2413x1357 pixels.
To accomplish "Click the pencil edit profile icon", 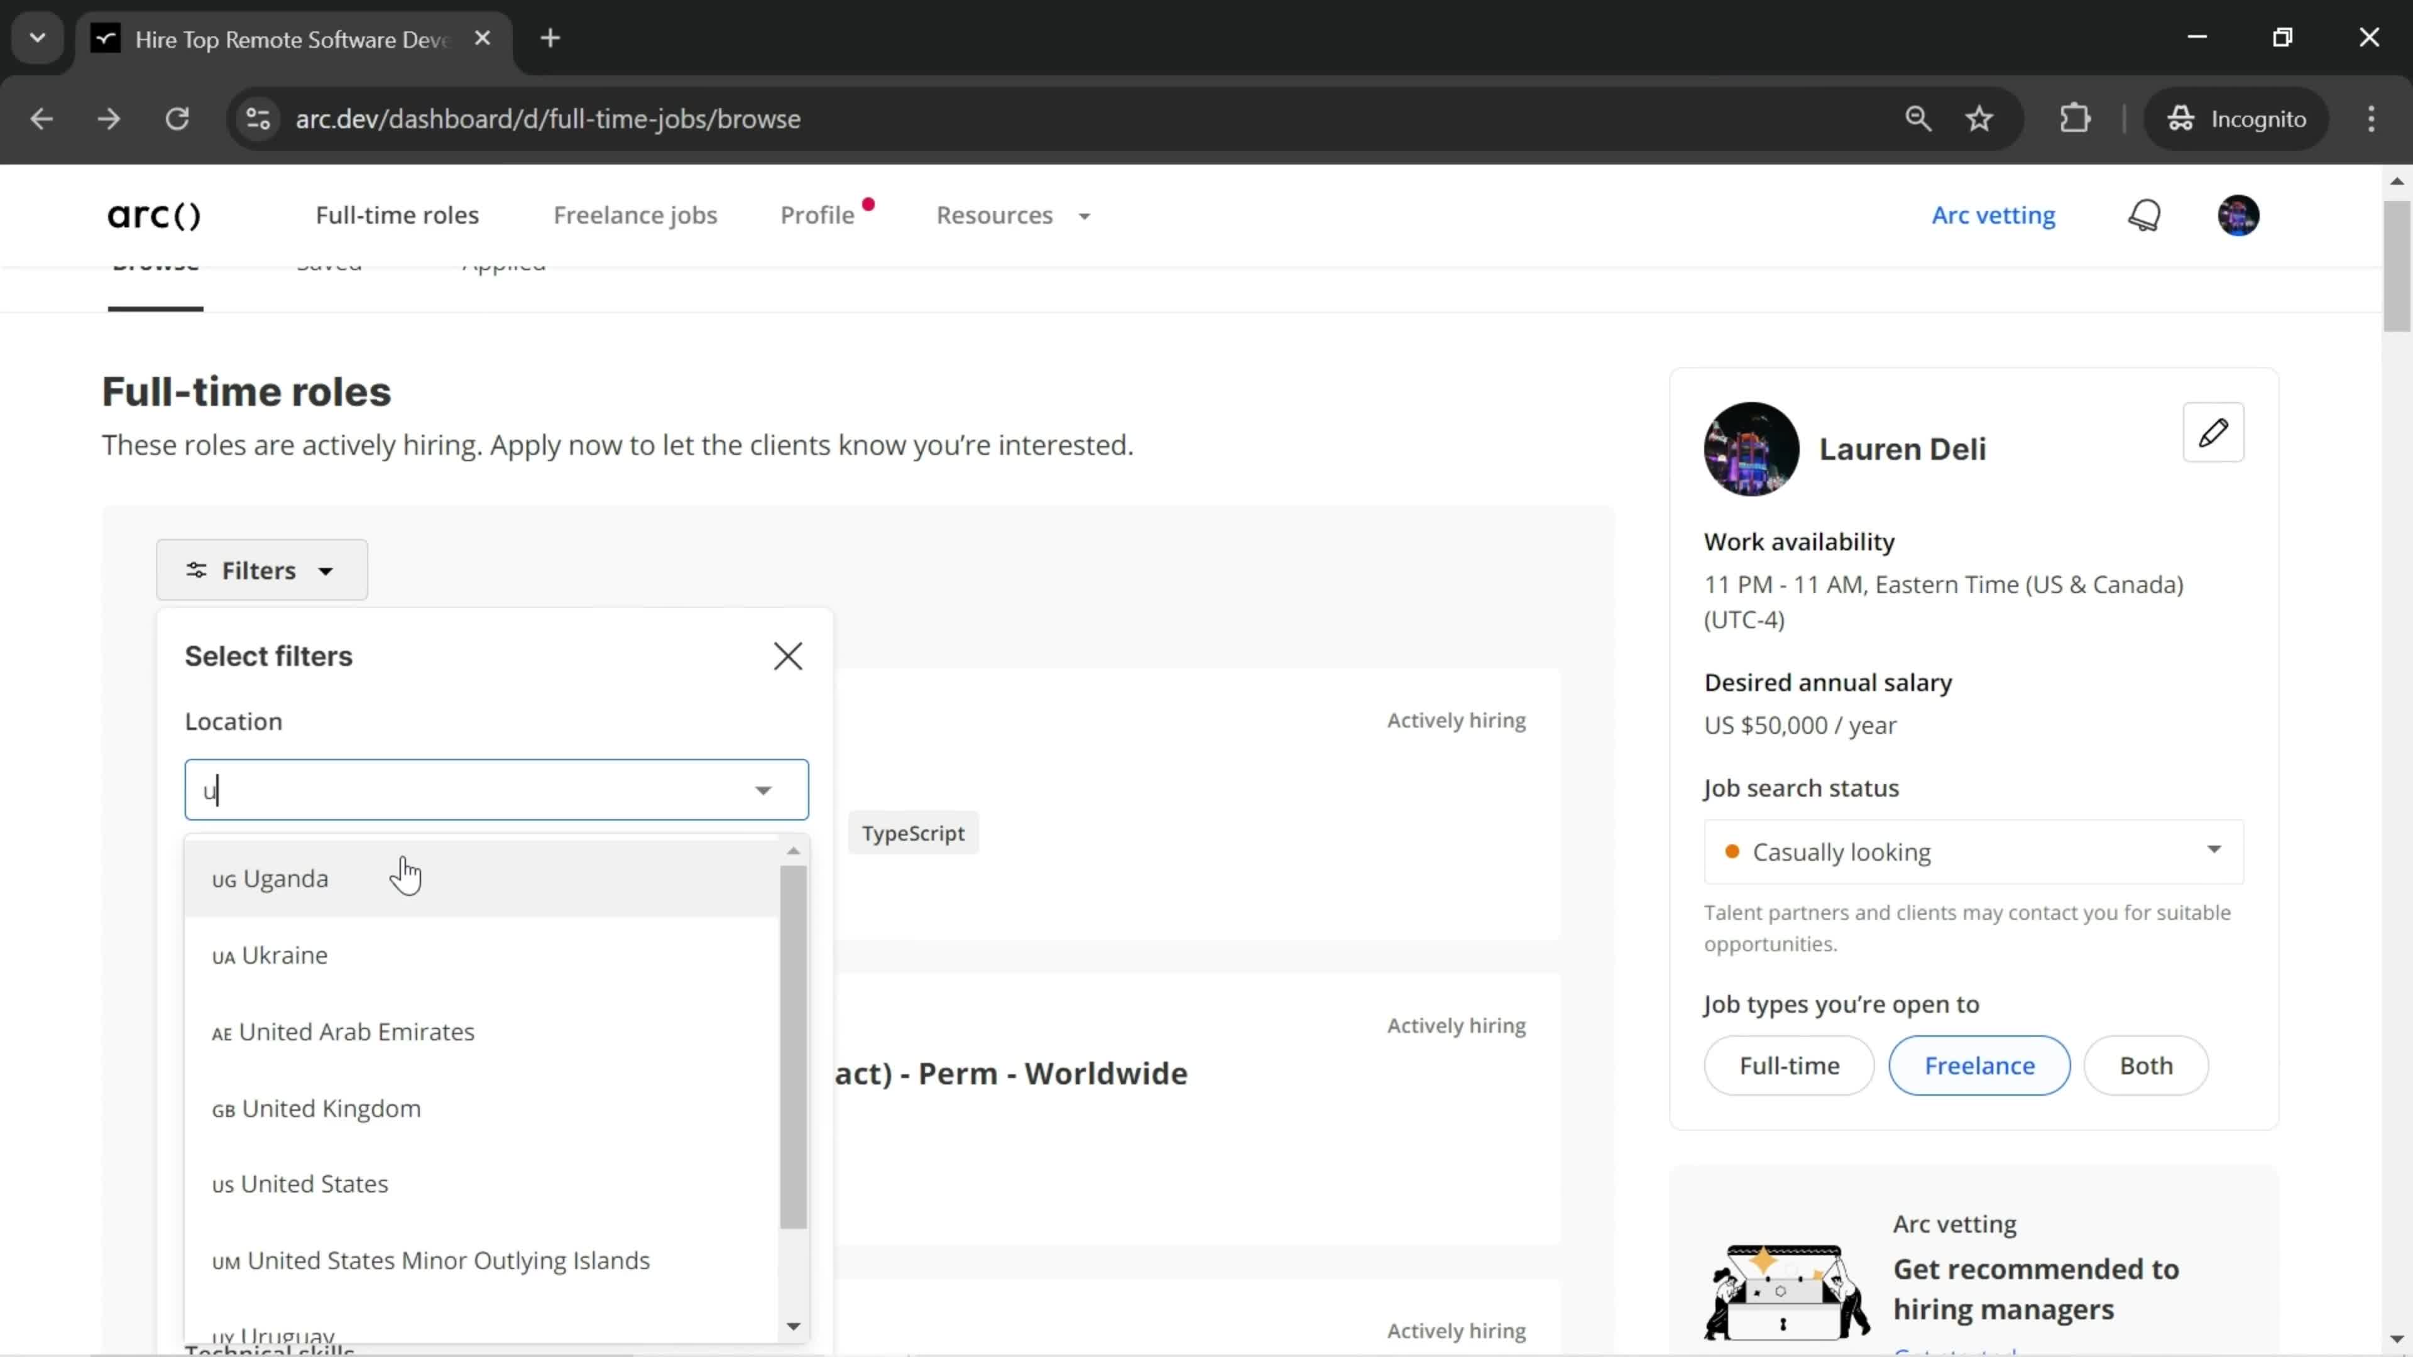I will click(2213, 433).
